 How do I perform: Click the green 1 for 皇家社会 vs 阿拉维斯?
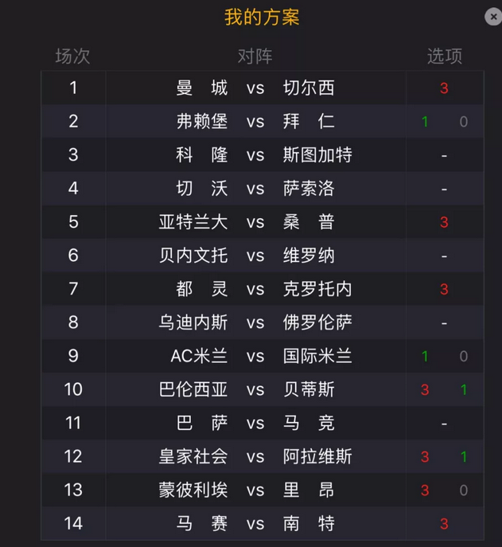(x=463, y=457)
